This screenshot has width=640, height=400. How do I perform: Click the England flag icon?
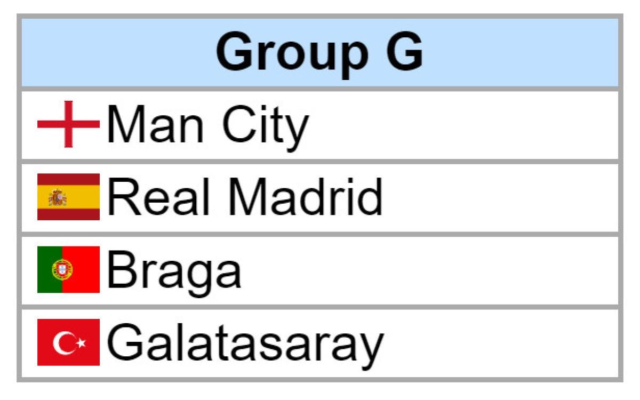coord(68,125)
